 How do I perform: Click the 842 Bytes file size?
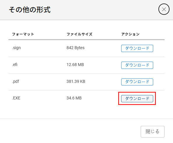pos(75,48)
